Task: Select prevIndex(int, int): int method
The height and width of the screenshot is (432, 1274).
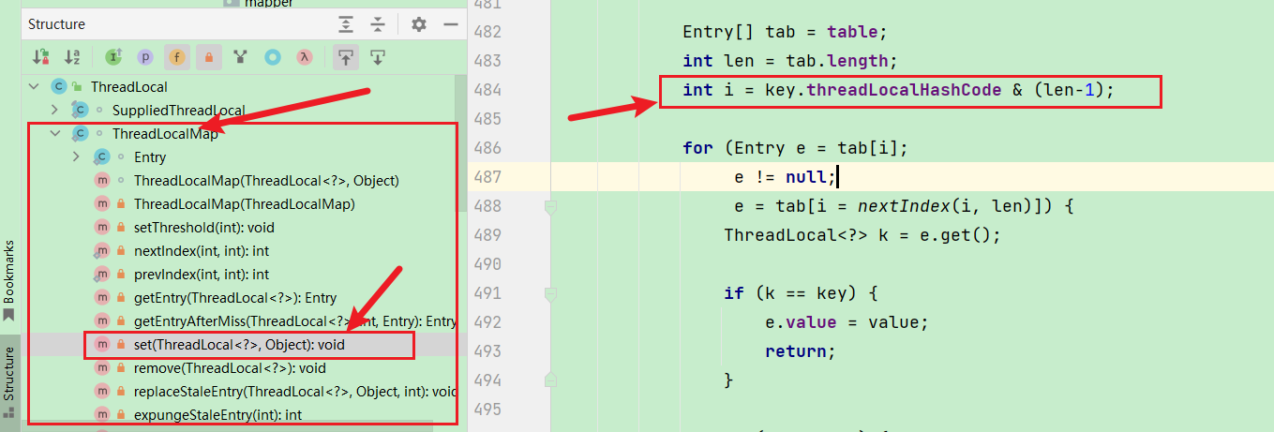Action: [202, 275]
